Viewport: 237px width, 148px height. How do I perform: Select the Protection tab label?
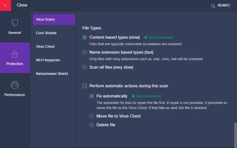pos(15,64)
